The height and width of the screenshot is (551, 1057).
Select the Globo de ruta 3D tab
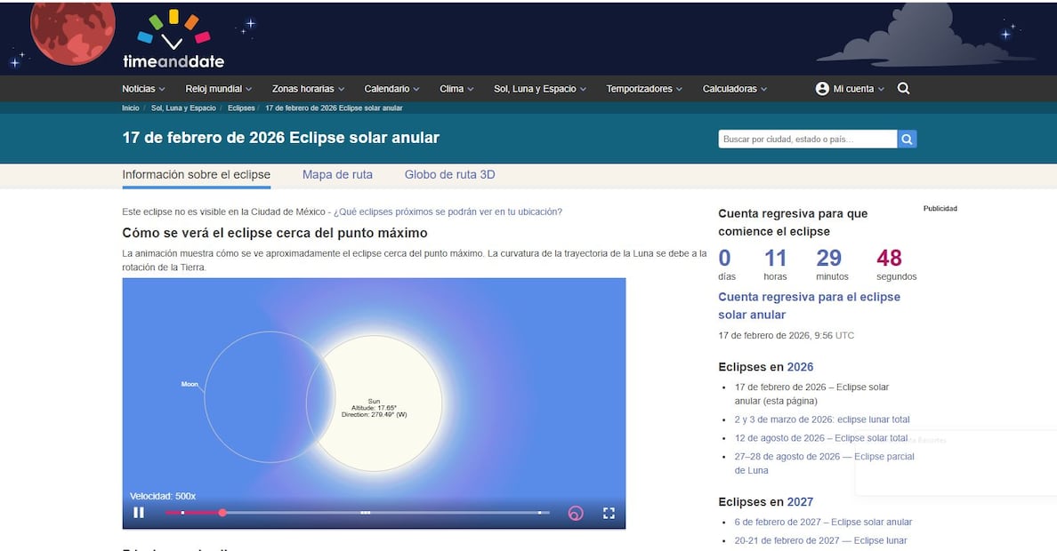tap(448, 174)
